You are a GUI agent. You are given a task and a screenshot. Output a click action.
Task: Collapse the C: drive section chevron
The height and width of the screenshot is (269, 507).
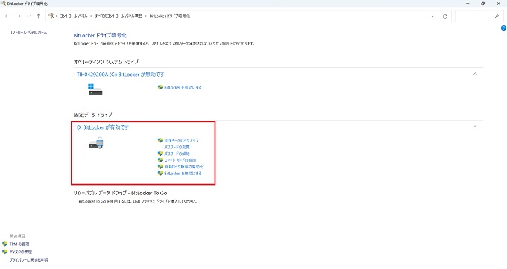point(475,74)
